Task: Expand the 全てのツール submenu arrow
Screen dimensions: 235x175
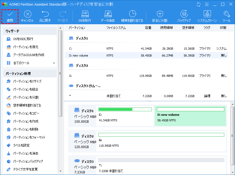Action: click(54, 63)
